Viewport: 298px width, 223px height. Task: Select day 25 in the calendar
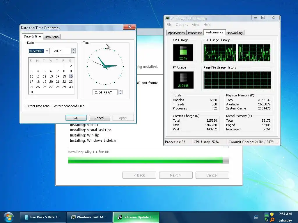coord(38,87)
